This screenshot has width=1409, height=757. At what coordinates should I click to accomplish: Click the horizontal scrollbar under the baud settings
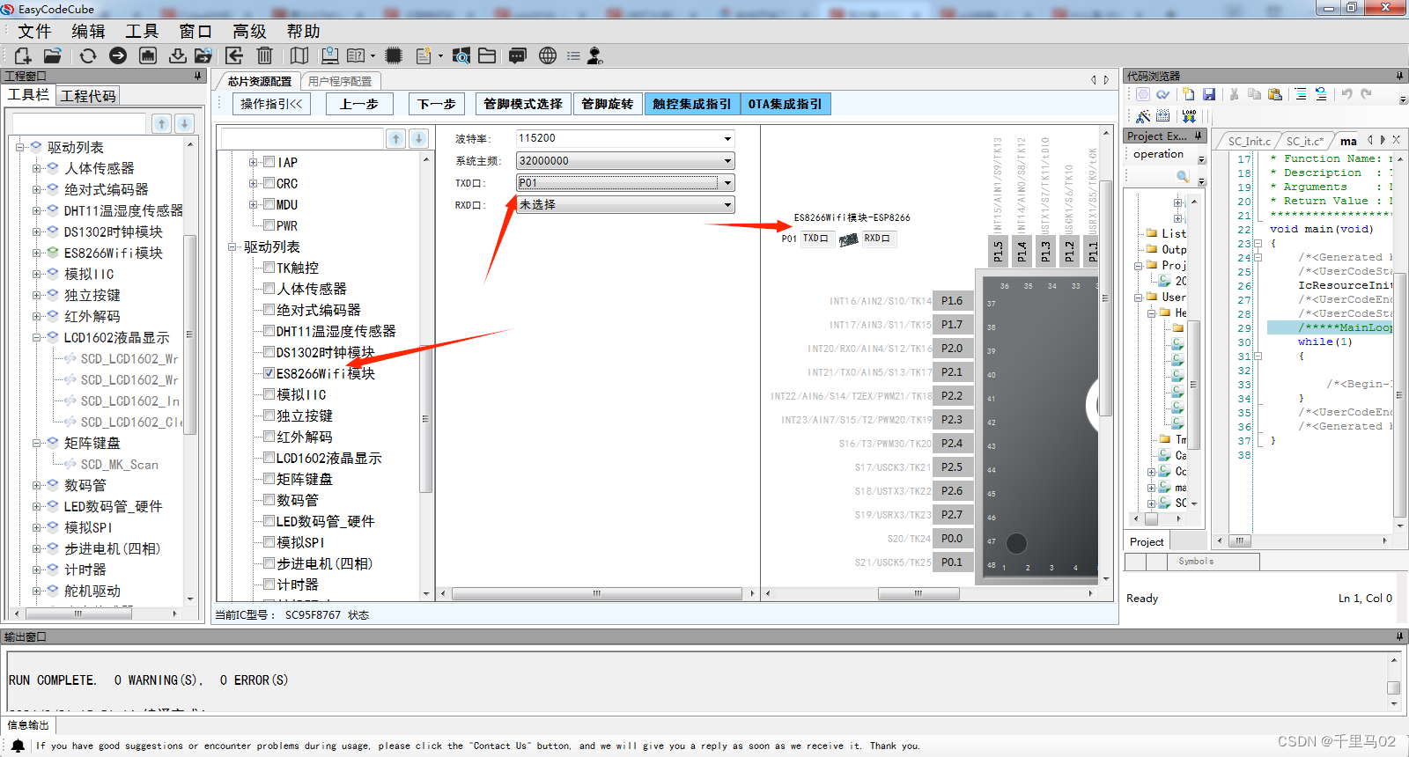[x=597, y=593]
